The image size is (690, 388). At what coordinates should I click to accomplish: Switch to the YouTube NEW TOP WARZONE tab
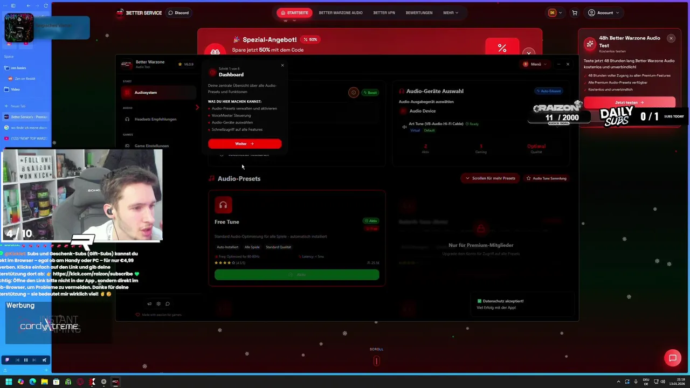coord(26,138)
